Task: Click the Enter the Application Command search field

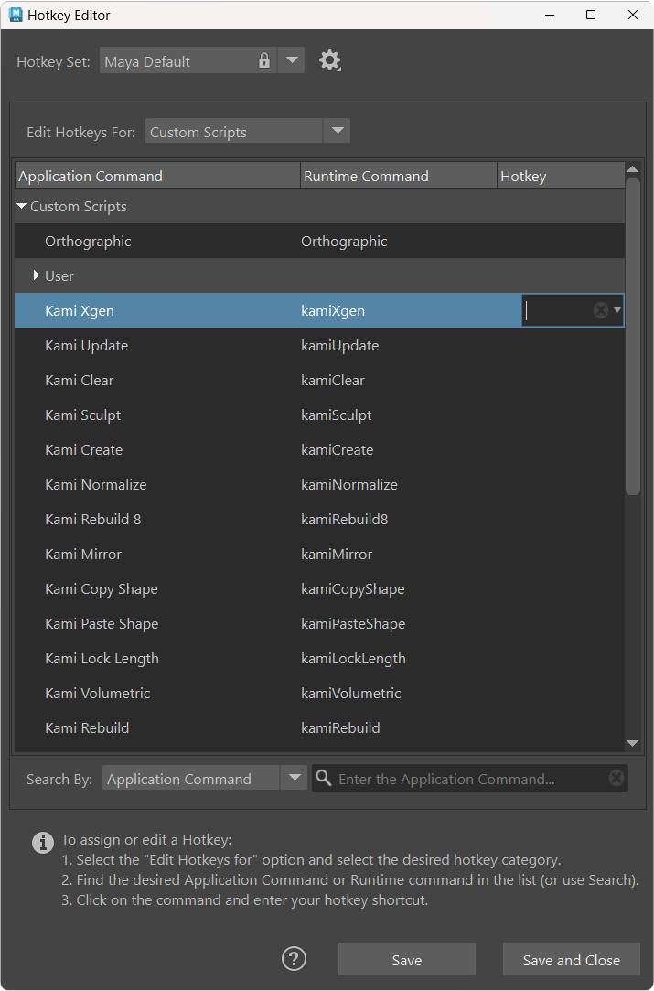Action: click(471, 778)
